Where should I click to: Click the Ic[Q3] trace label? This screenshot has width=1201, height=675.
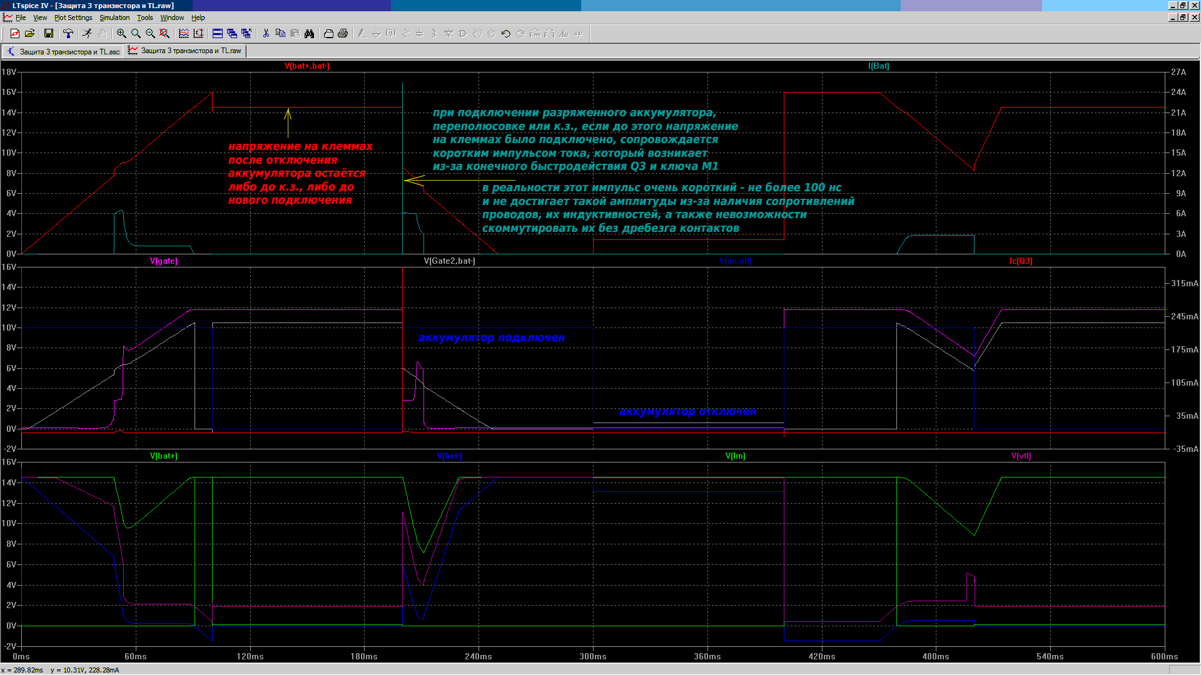pyautogui.click(x=1021, y=261)
